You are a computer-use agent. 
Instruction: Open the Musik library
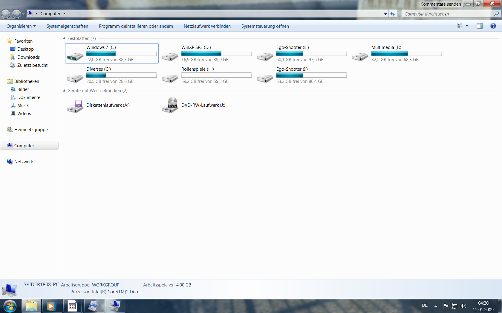point(23,106)
